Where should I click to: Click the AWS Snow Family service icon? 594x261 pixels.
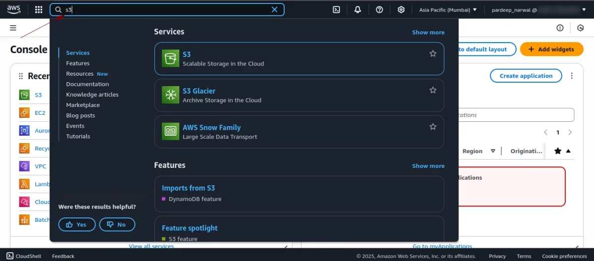[x=171, y=132]
